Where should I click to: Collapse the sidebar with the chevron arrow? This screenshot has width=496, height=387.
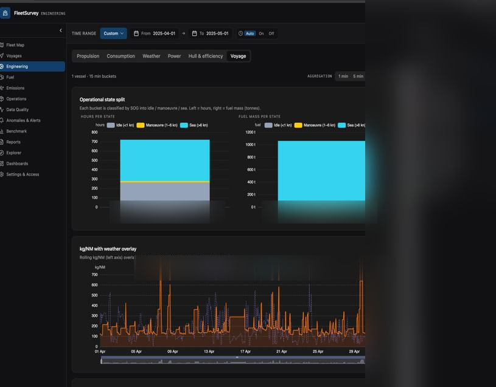click(61, 30)
